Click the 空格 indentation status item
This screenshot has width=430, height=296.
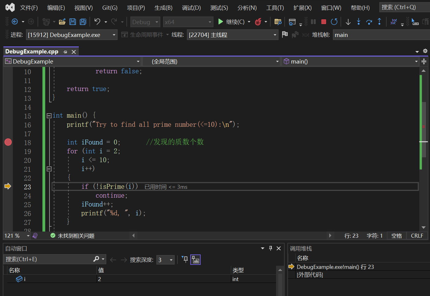tap(396, 236)
